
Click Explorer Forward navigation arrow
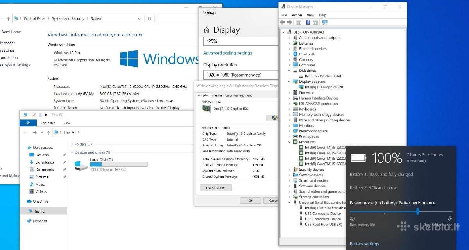pos(35,133)
